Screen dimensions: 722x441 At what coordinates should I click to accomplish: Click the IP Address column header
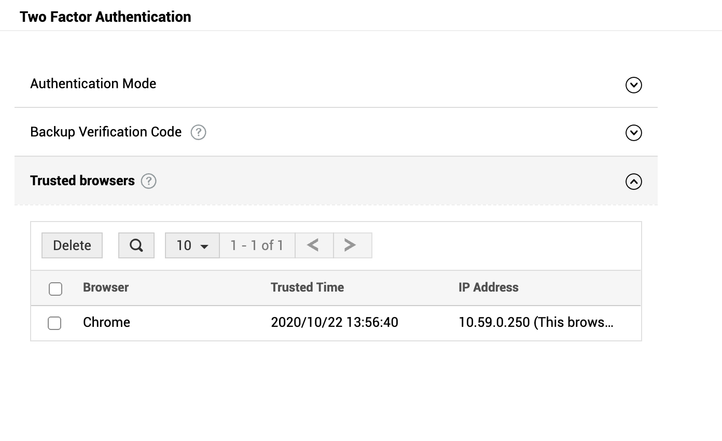click(488, 287)
